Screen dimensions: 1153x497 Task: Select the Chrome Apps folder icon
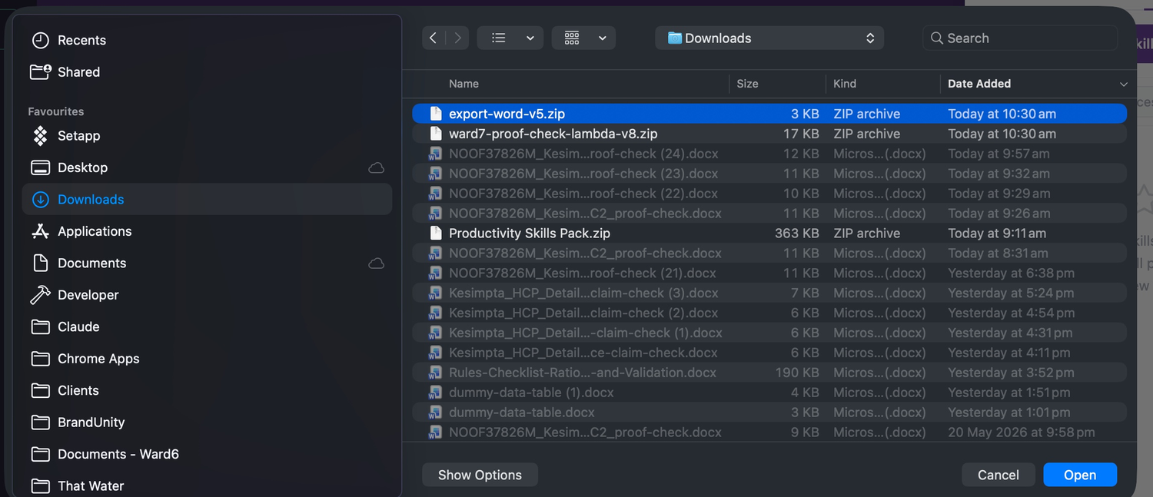(40, 359)
